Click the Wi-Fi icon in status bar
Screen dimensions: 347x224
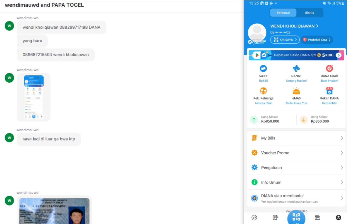329,3
